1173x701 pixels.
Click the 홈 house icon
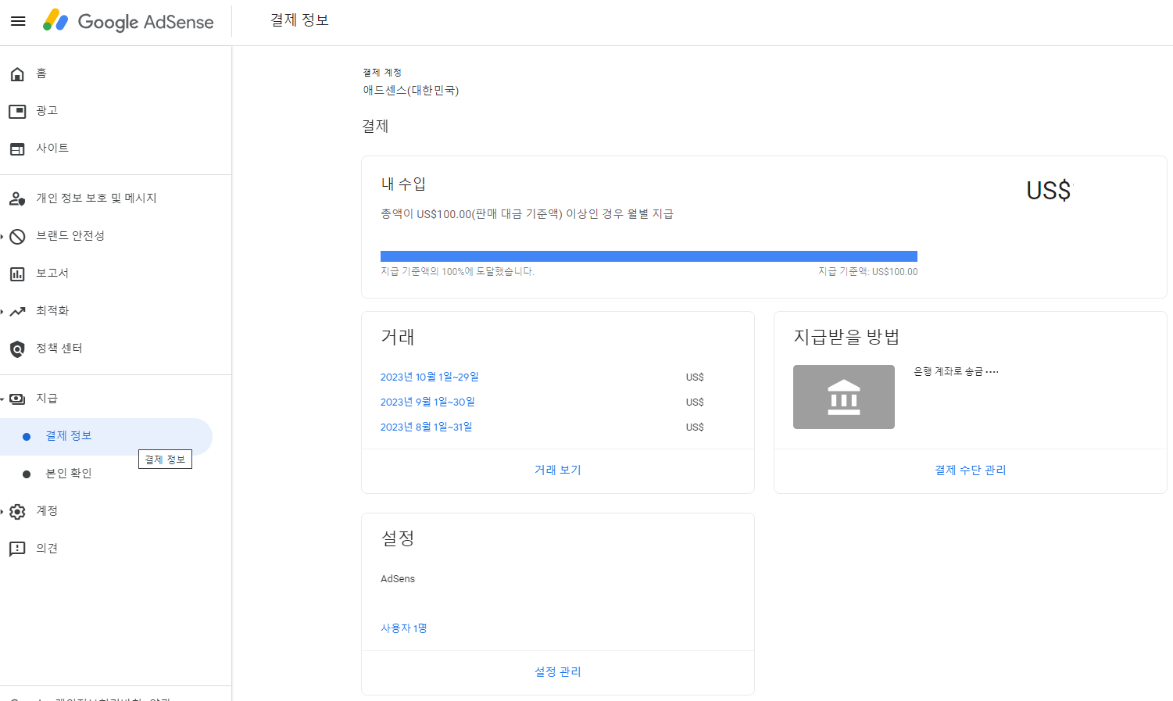[x=17, y=74]
